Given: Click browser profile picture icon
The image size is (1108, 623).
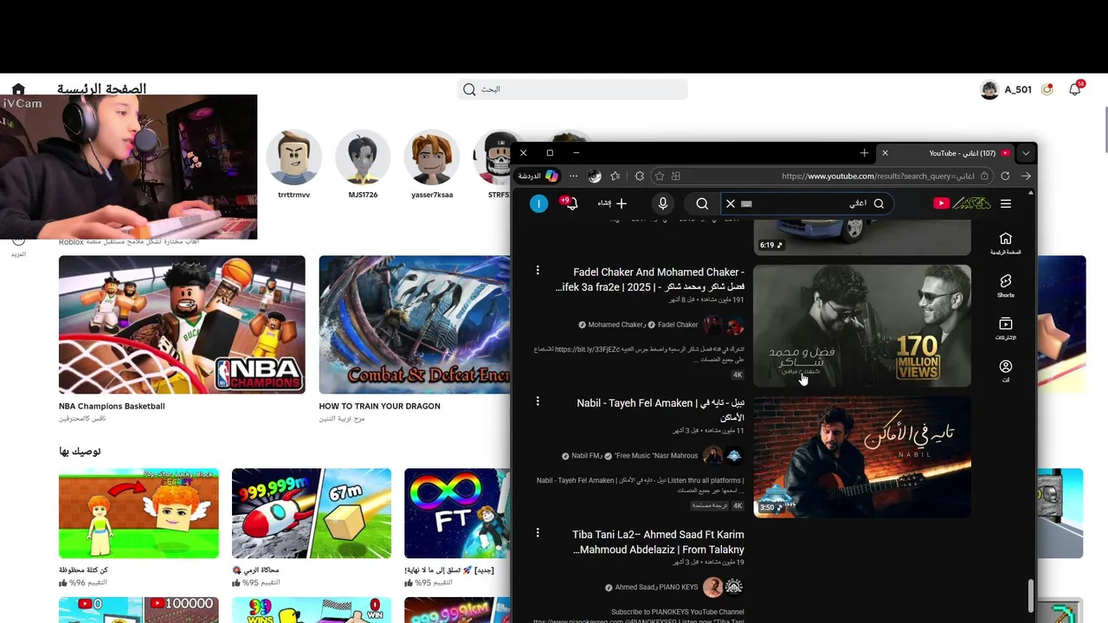Looking at the screenshot, I should click(x=595, y=176).
